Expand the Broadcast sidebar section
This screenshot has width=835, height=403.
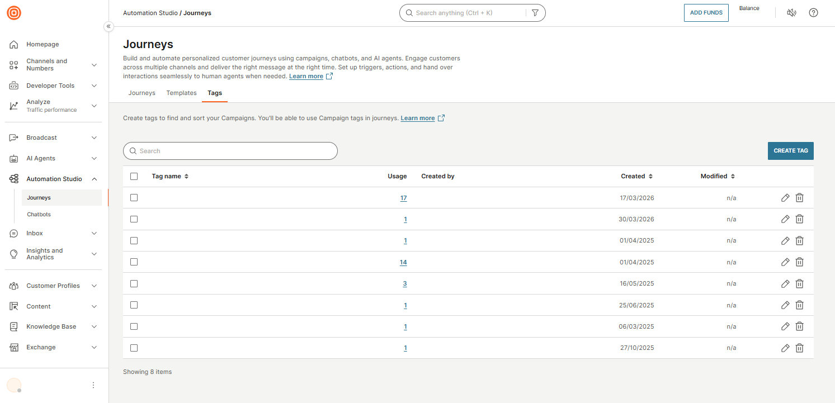pyautogui.click(x=94, y=138)
